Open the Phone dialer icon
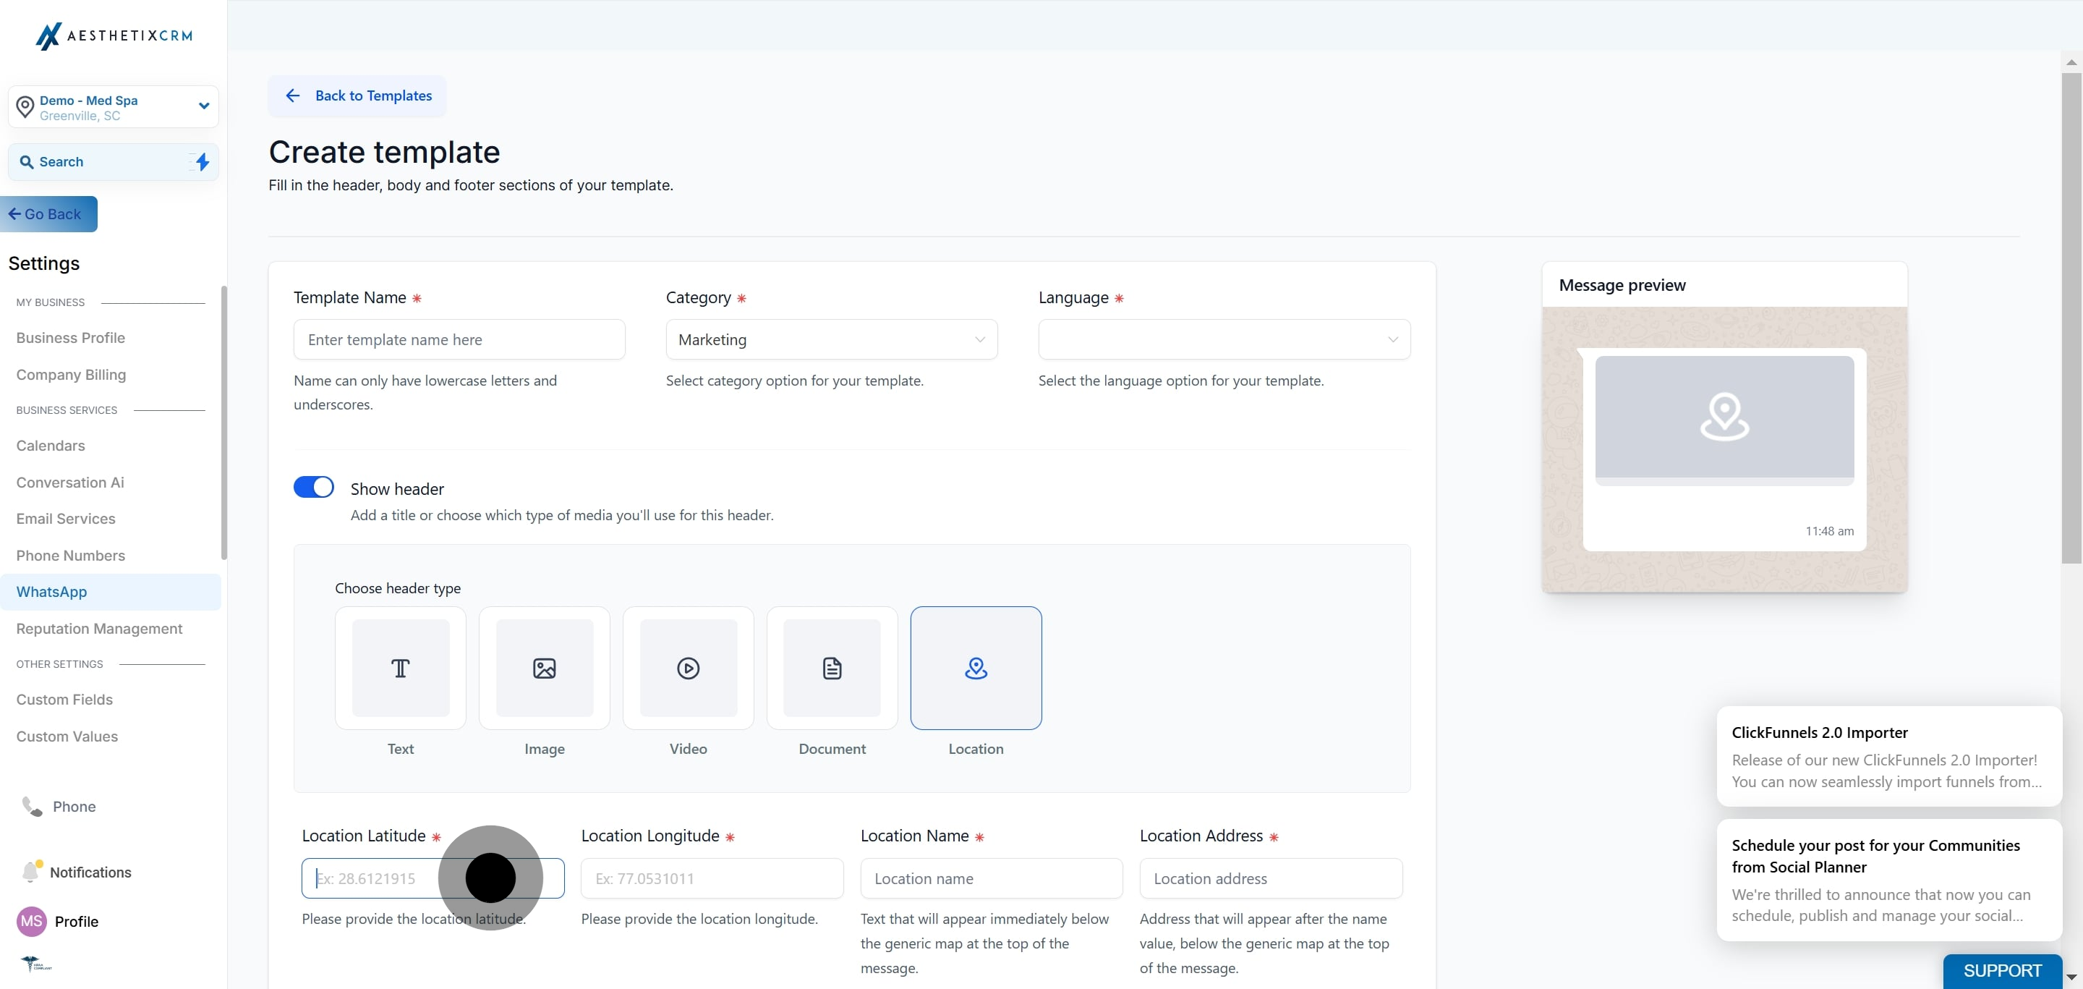Viewport: 2083px width, 989px height. tap(33, 806)
